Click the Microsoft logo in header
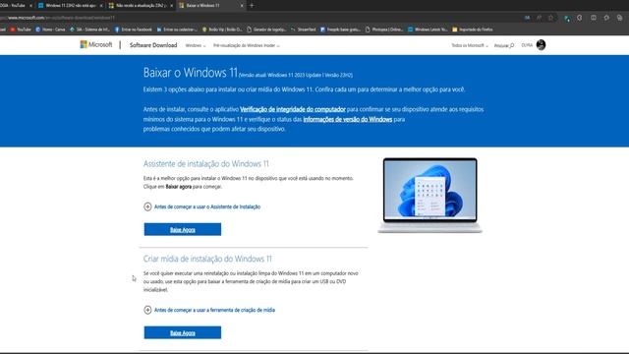The height and width of the screenshot is (354, 629). (x=96, y=44)
